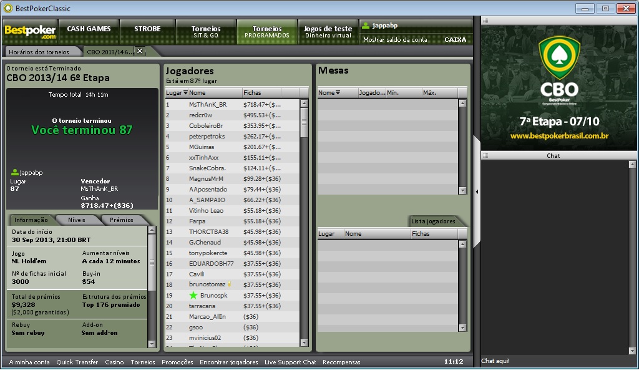Open Torneios SIT & GO
The width and height of the screenshot is (639, 383).
click(206, 31)
